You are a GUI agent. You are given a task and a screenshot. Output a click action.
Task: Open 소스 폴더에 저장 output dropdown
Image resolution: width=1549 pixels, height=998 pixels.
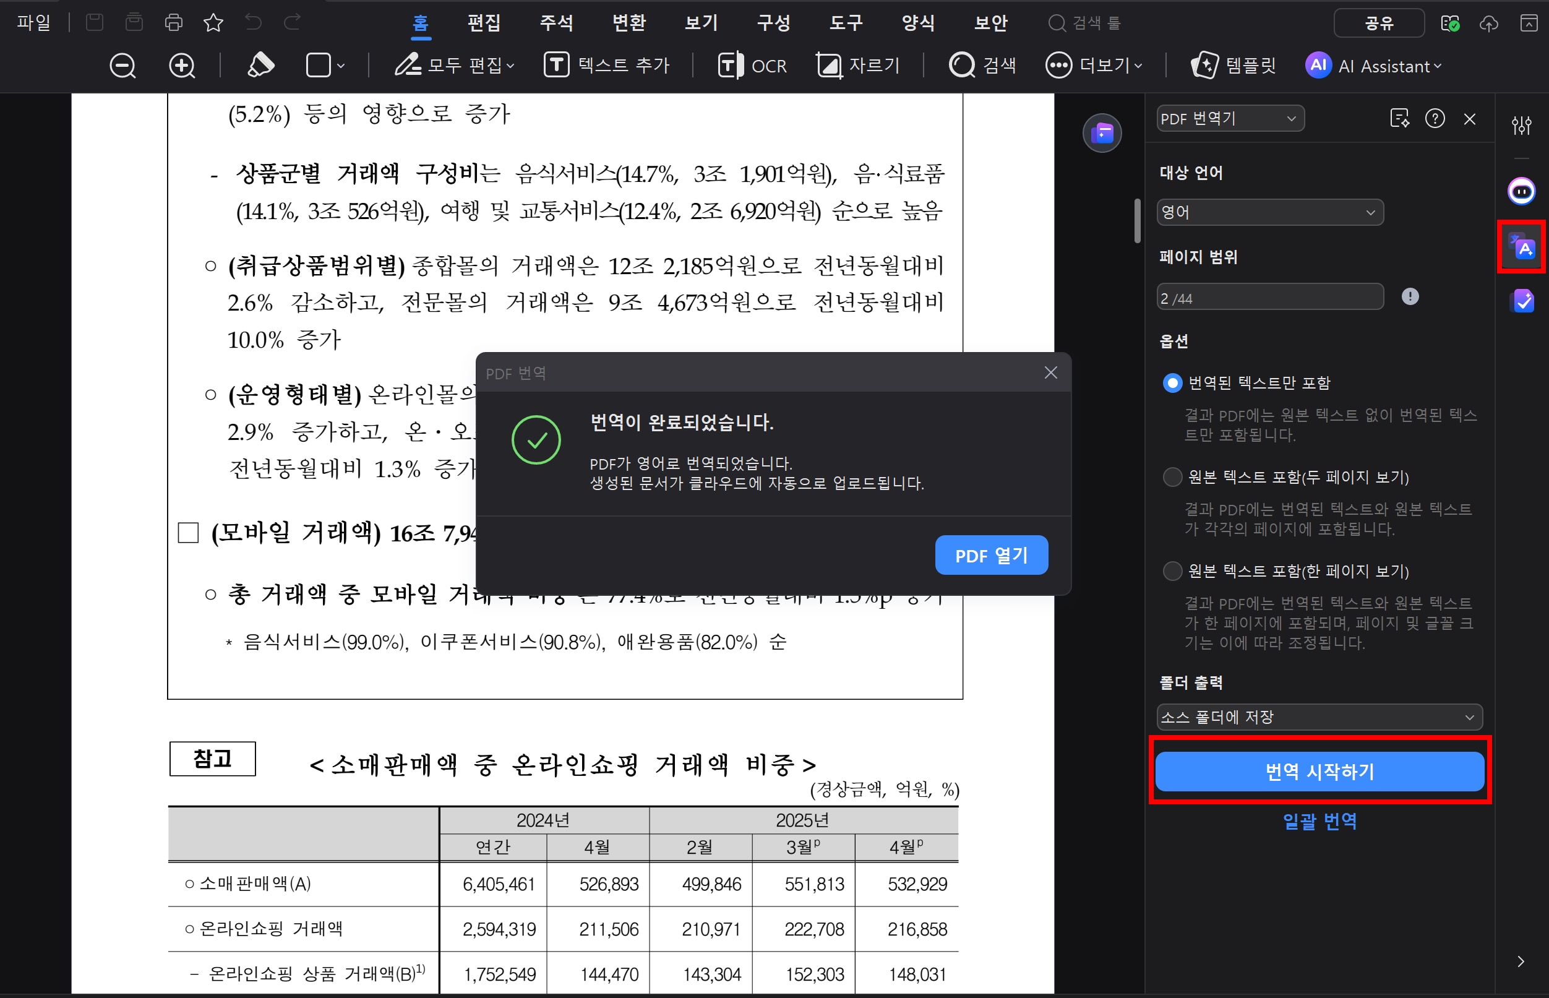click(x=1319, y=716)
